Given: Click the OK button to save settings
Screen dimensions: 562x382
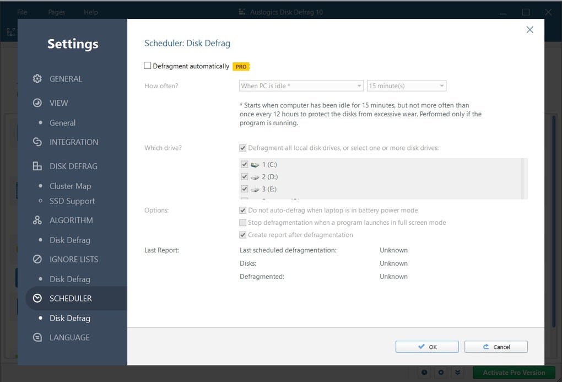Looking at the screenshot, I should click(426, 346).
